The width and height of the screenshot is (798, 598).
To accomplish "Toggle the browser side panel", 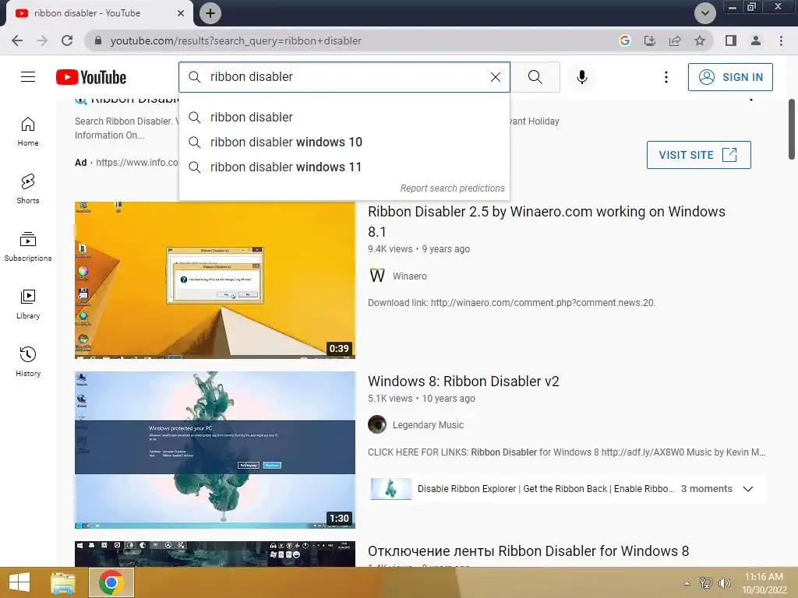I will click(731, 40).
